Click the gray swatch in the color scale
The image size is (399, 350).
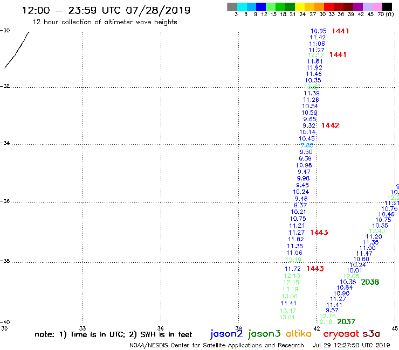point(232,6)
